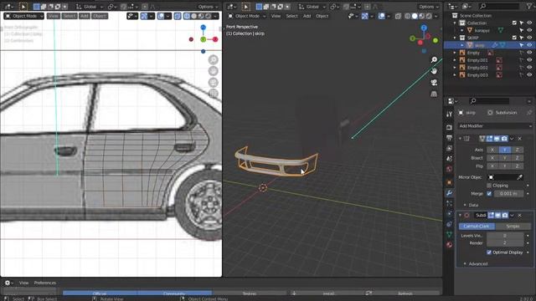Open Modifiers wrench tab icon
This screenshot has height=301, width=536.
[x=449, y=193]
